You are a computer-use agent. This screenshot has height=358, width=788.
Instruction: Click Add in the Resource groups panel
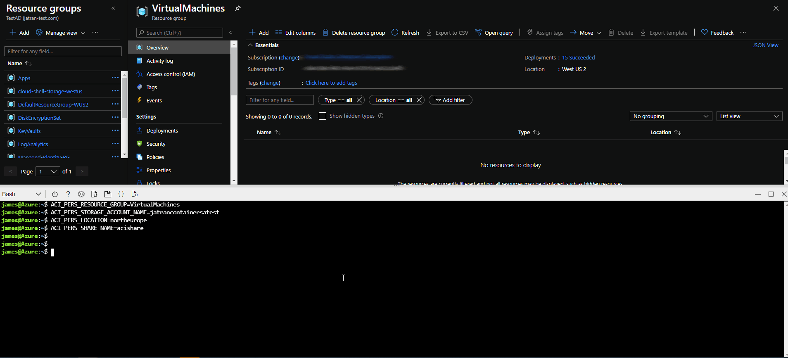click(x=19, y=33)
